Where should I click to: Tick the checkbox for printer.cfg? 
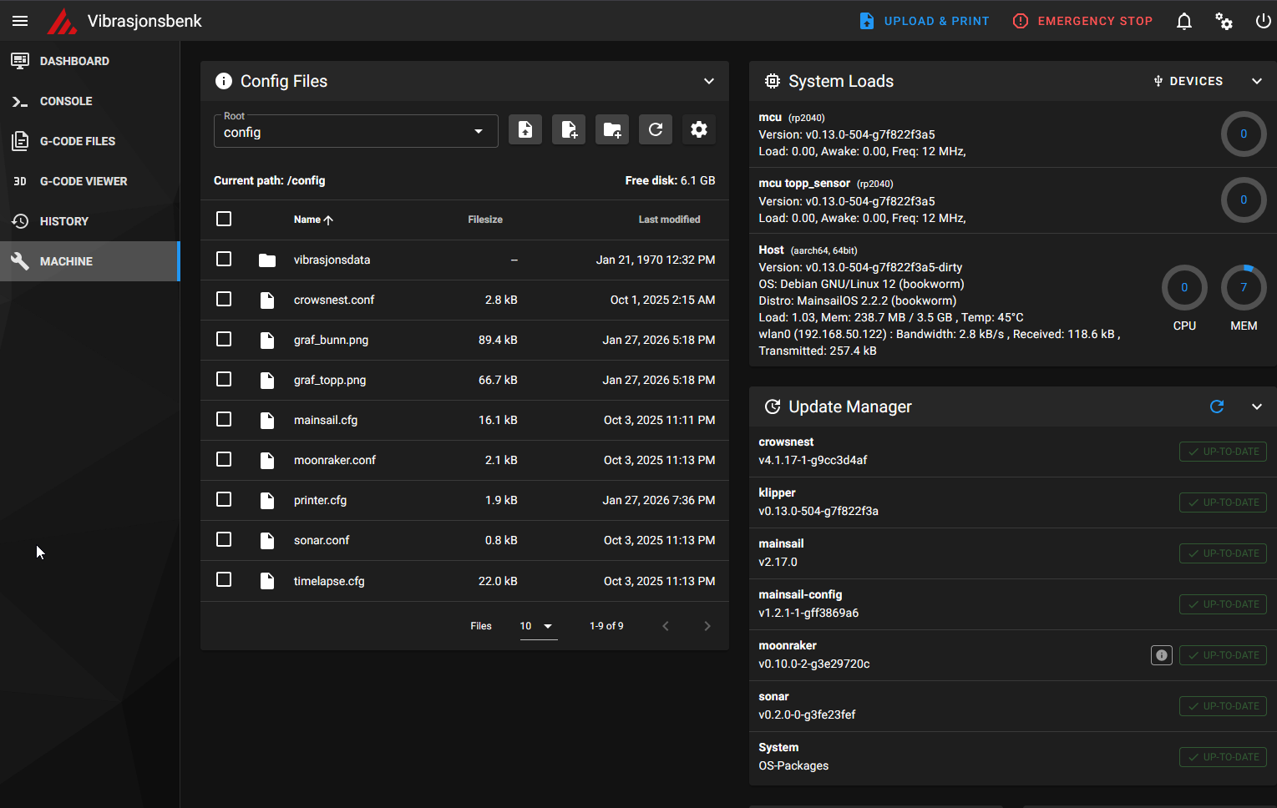[x=224, y=499]
